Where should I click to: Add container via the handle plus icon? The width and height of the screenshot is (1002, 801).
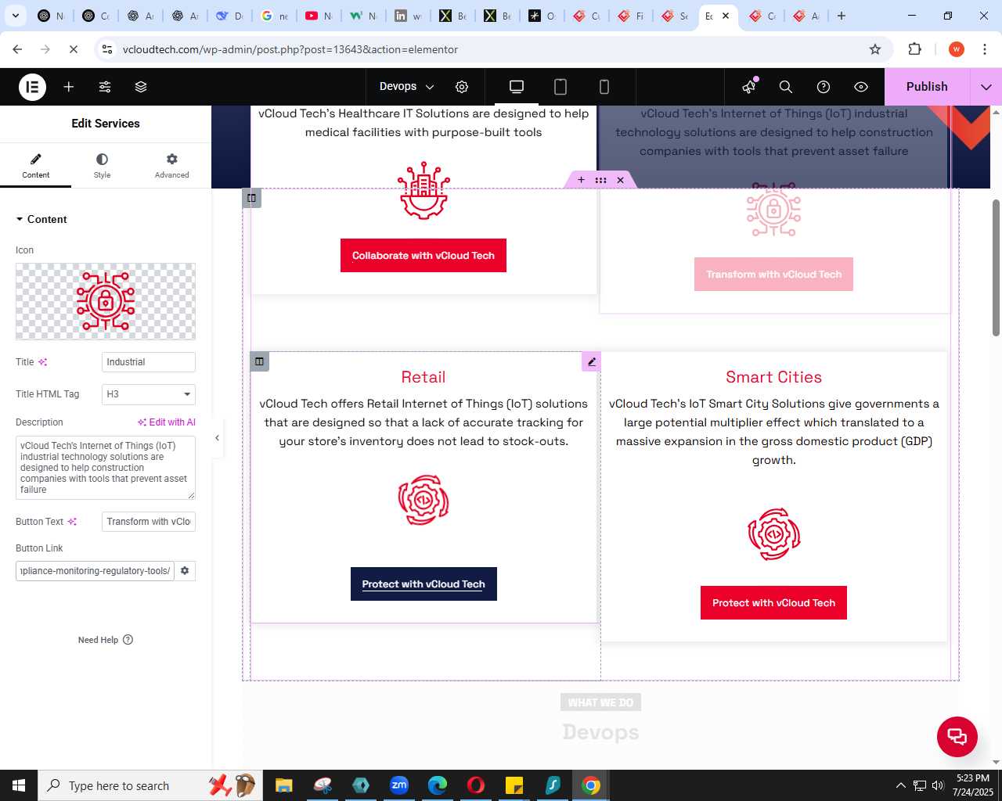(581, 180)
